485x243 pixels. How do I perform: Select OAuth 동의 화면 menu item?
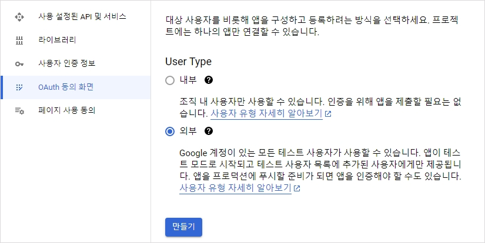click(x=66, y=87)
